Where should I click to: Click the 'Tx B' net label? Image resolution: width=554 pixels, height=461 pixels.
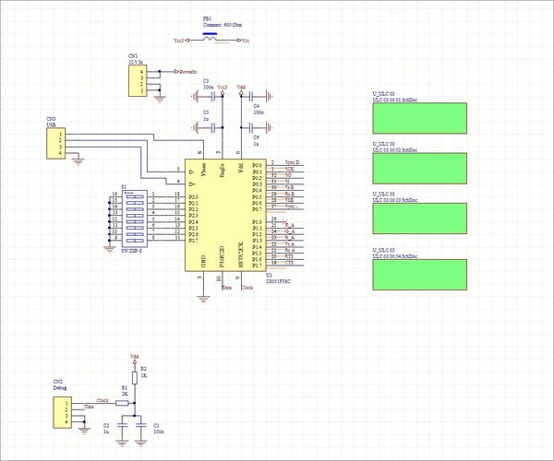pyautogui.click(x=289, y=187)
